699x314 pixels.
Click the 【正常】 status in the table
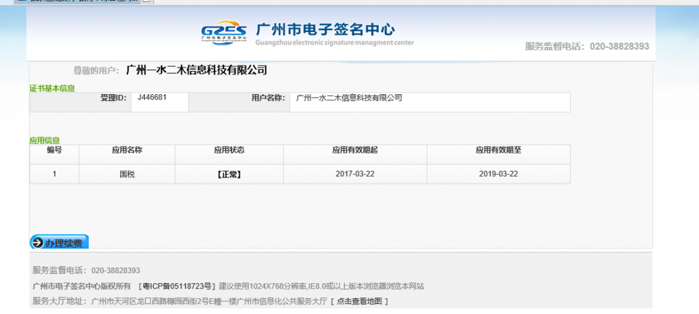(229, 174)
